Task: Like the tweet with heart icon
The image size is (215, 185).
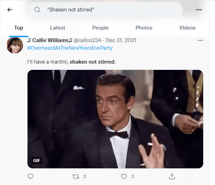Action: coord(124,177)
